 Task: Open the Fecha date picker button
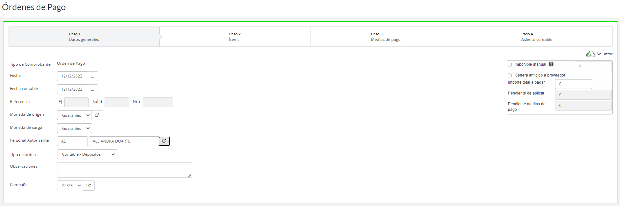[92, 76]
